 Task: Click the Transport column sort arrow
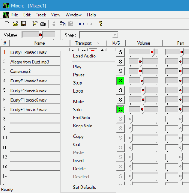(99, 43)
